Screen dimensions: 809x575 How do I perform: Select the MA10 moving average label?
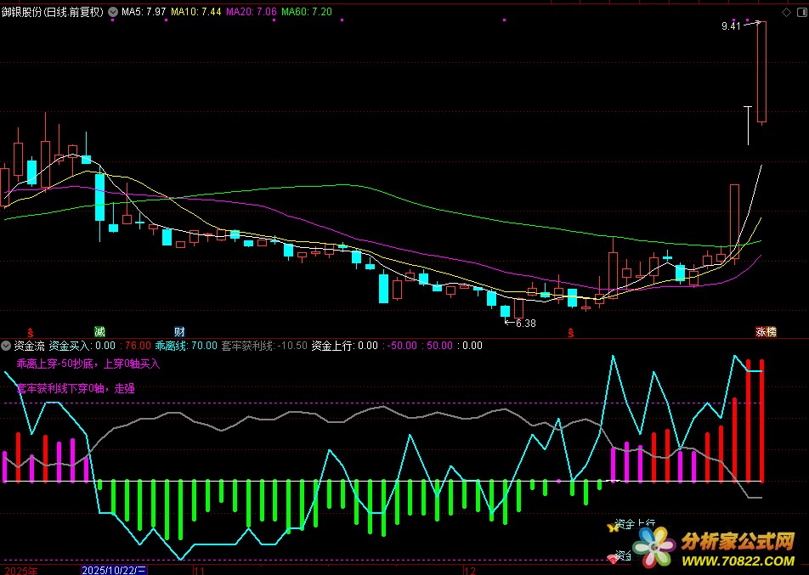pyautogui.click(x=196, y=13)
